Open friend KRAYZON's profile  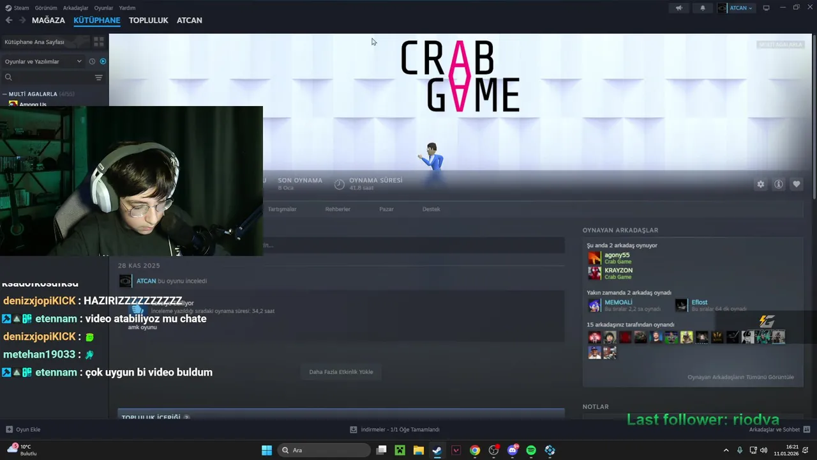point(618,270)
